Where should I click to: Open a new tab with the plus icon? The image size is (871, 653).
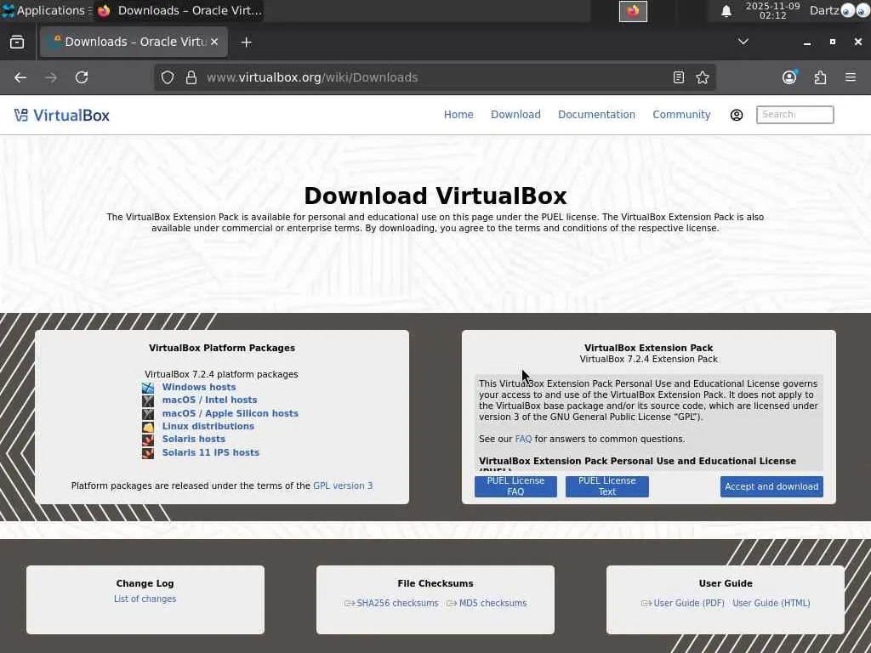coord(246,43)
